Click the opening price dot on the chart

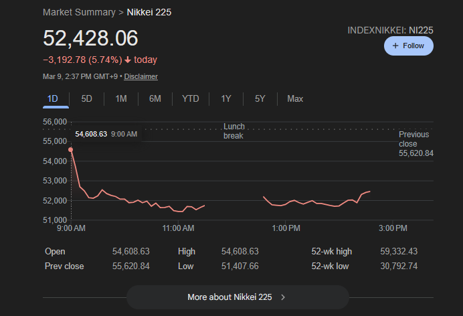point(71,149)
